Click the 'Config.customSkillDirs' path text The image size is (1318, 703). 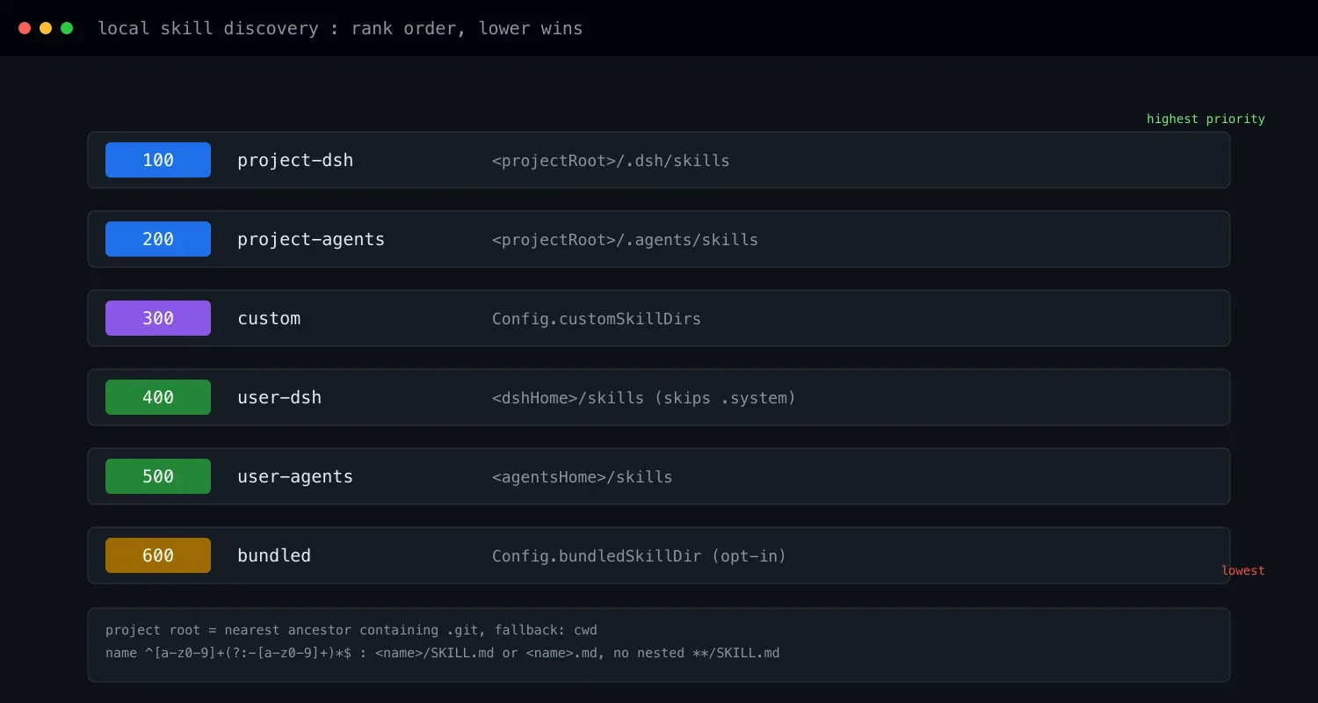[597, 319]
